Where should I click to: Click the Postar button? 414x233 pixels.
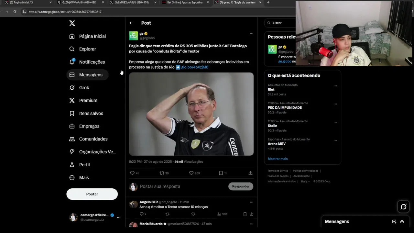pos(92,194)
